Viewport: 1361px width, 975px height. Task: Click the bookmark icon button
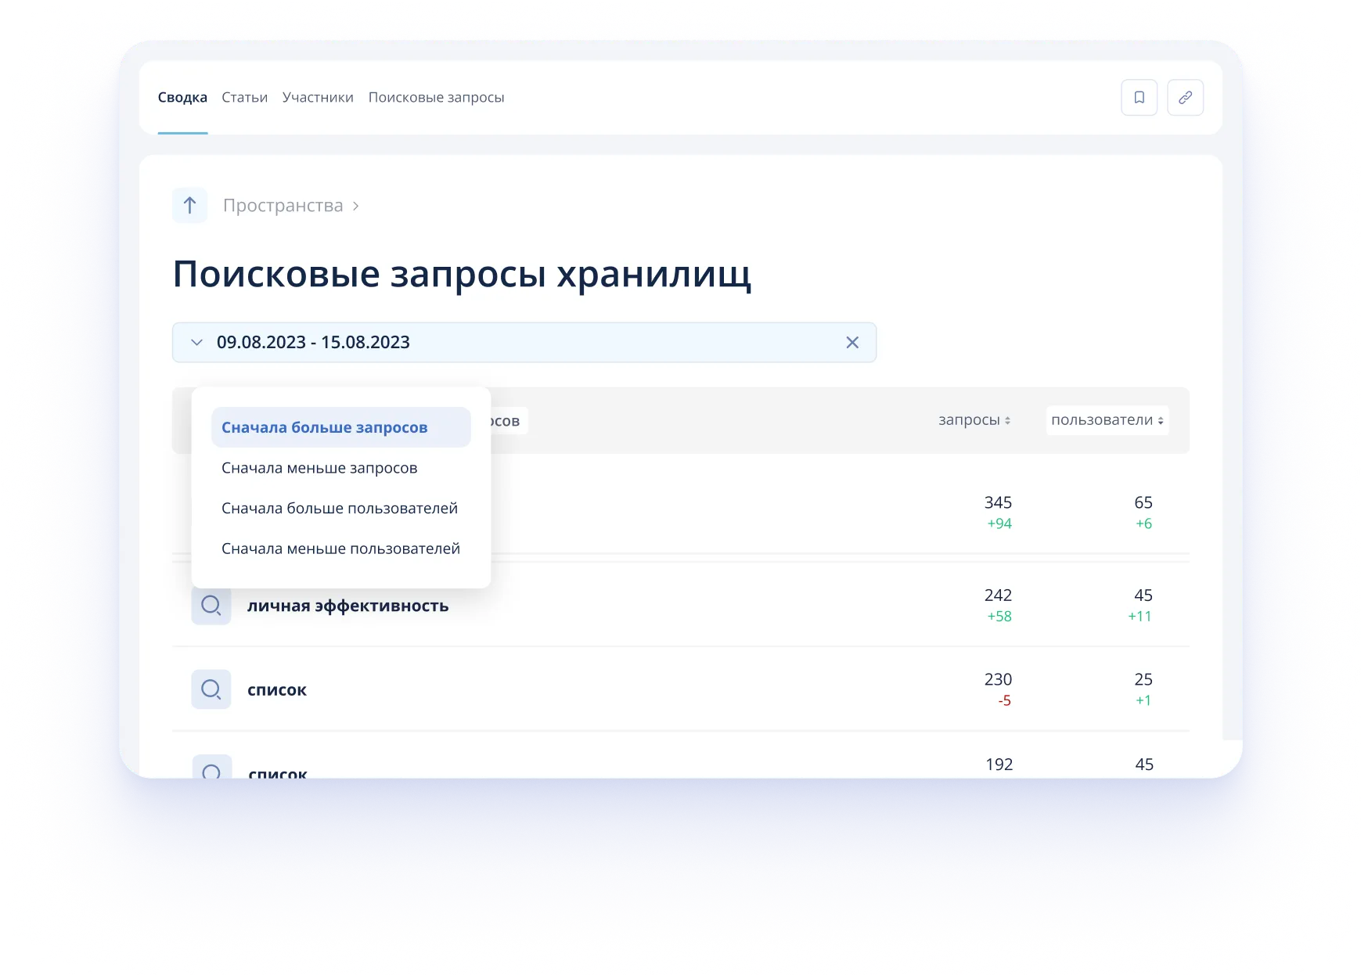[x=1139, y=98]
